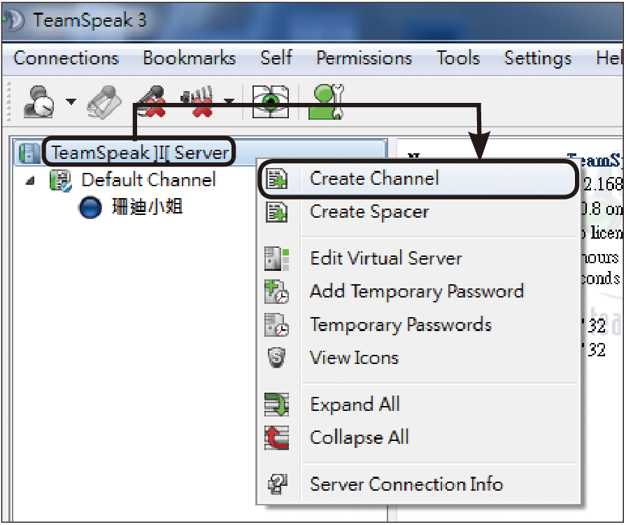The image size is (626, 525).
Task: Open the Settings menu
Action: coord(538,59)
